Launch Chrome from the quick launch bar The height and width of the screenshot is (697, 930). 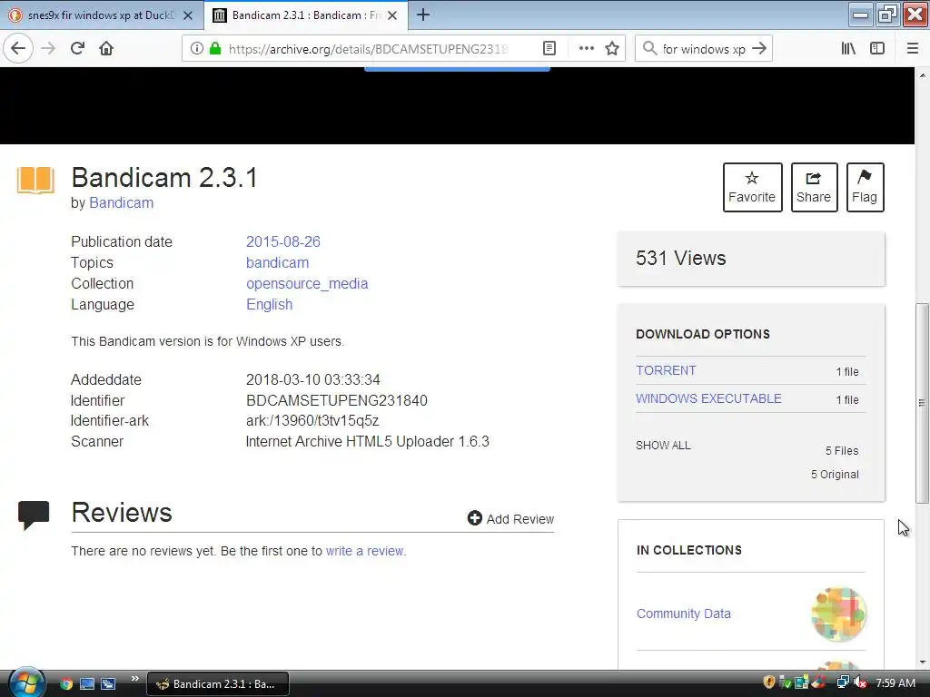tap(66, 684)
